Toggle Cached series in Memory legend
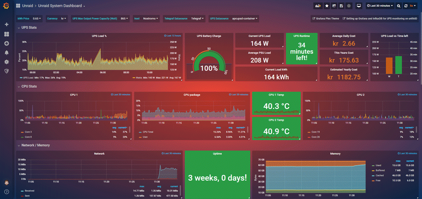This screenshot has width=422, height=199. coord(380,175)
